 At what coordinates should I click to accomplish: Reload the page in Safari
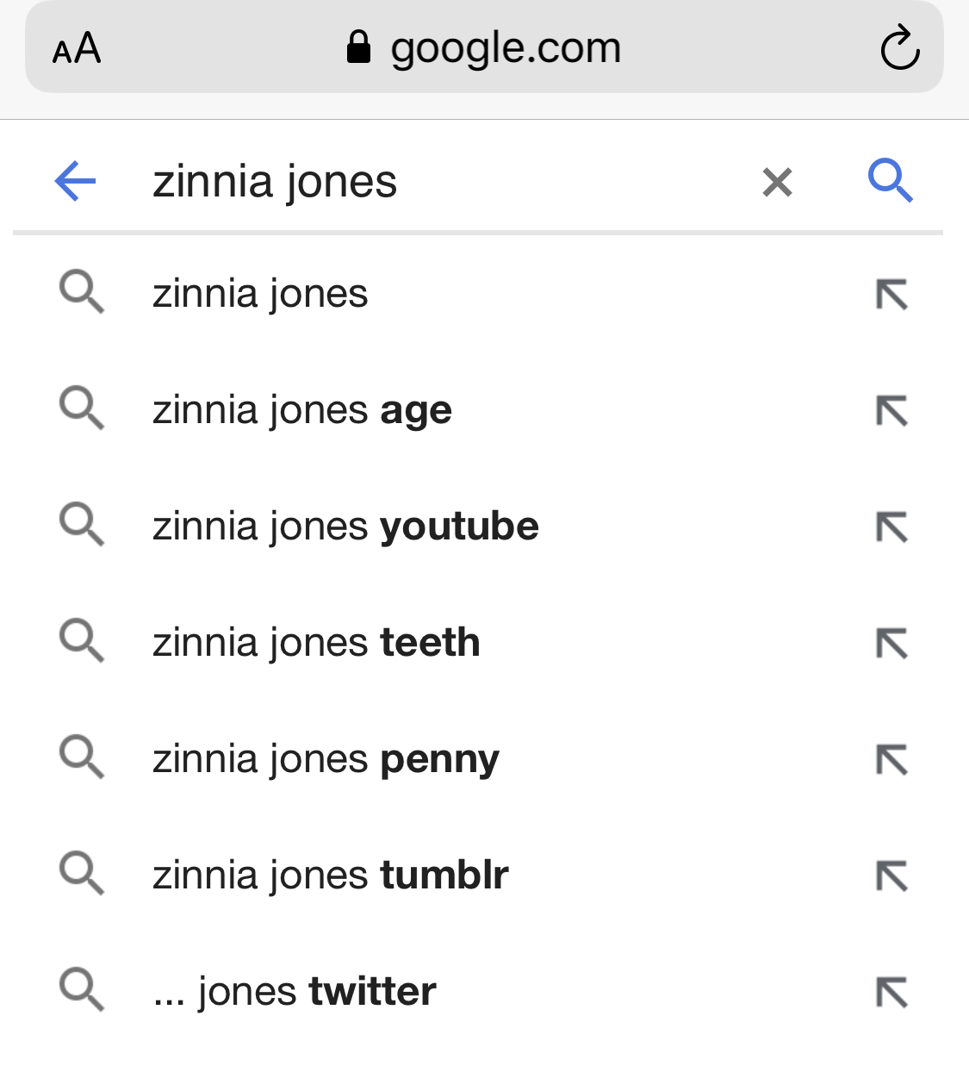coord(900,47)
